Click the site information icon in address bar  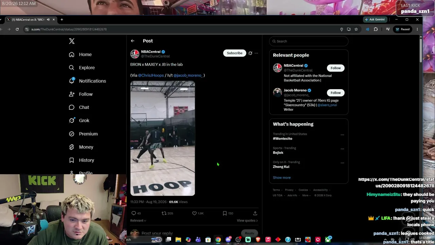(27, 29)
